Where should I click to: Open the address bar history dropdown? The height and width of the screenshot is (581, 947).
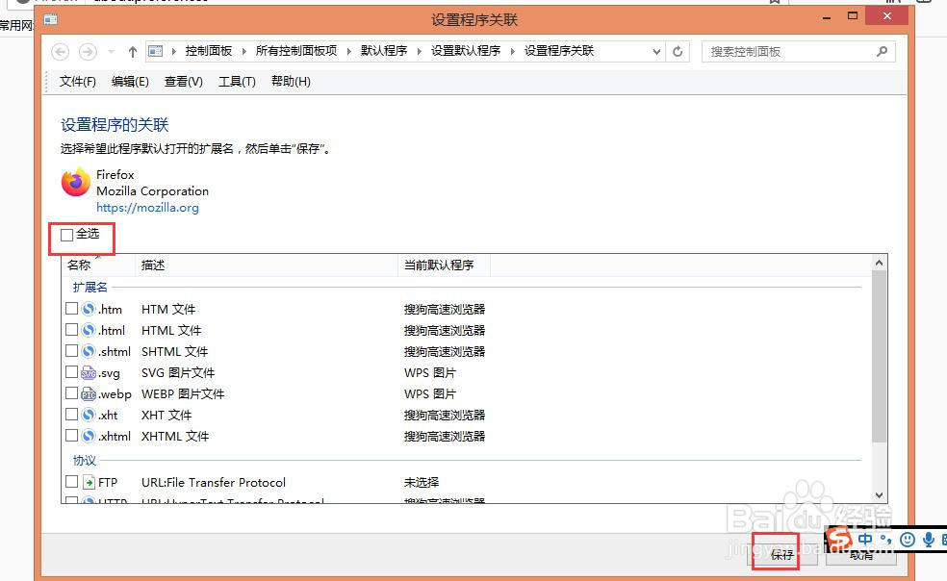[656, 52]
